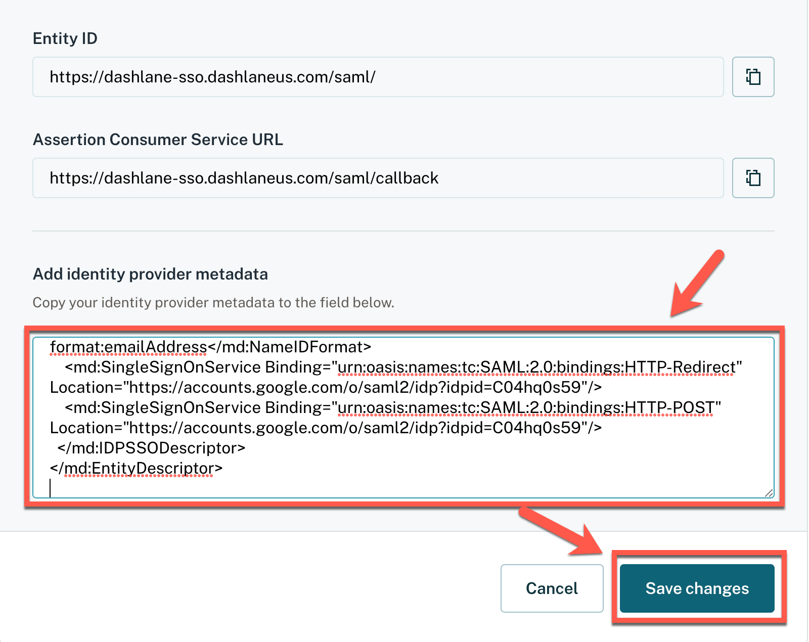Click the </md:IDPSSODescriptor> line in metadata
Image resolution: width=809 pixels, height=642 pixels.
[151, 448]
